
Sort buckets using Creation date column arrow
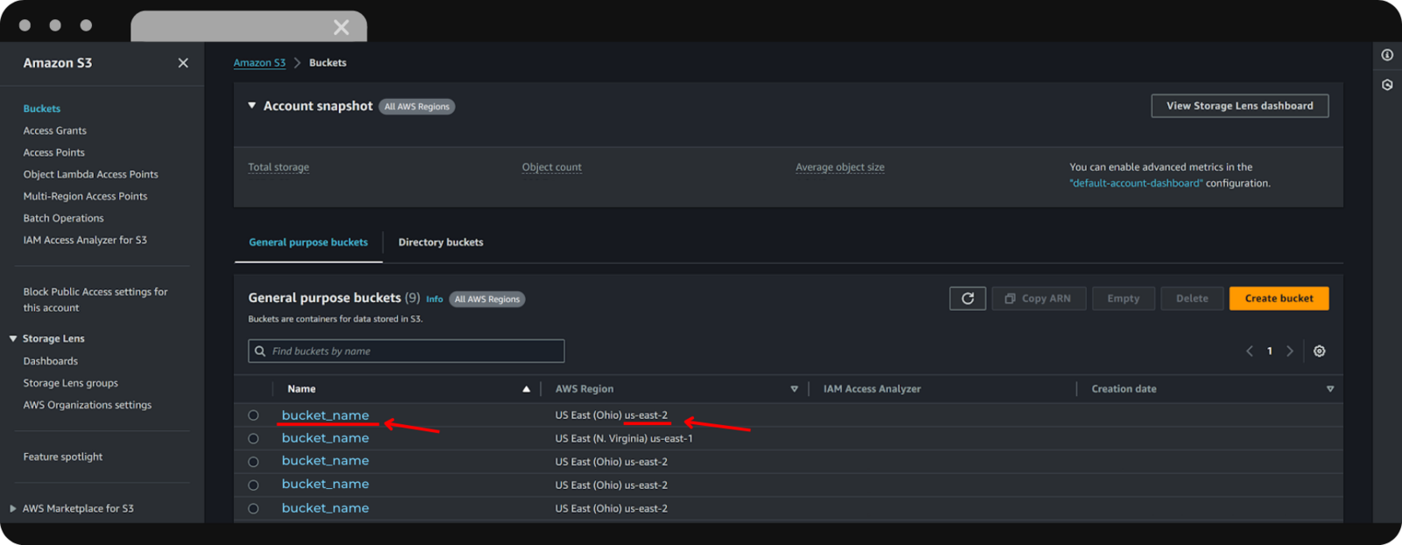(x=1330, y=389)
